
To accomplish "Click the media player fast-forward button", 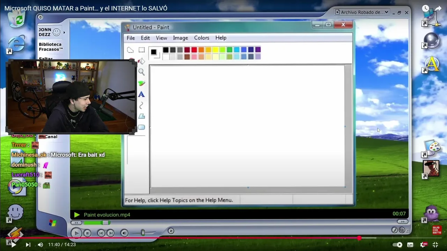I will [402, 222].
